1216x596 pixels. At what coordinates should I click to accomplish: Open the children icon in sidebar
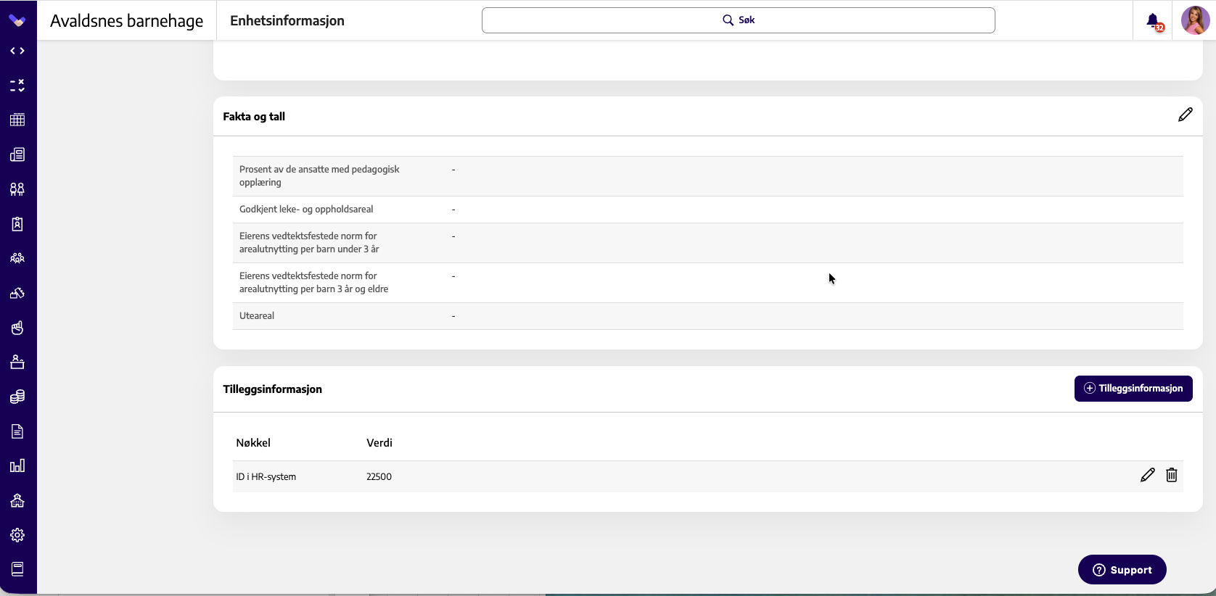tap(17, 189)
